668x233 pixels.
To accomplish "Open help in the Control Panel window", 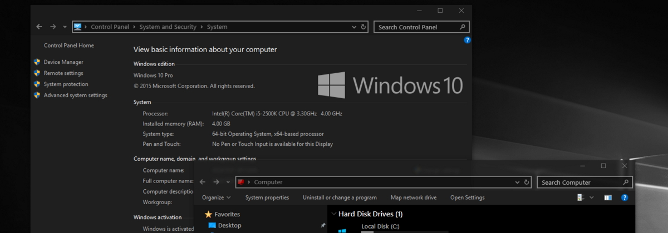I will coord(468,40).
